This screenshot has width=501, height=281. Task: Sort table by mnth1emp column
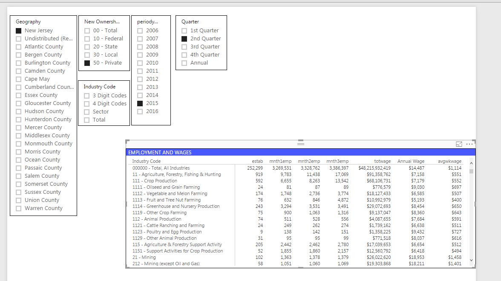280,161
